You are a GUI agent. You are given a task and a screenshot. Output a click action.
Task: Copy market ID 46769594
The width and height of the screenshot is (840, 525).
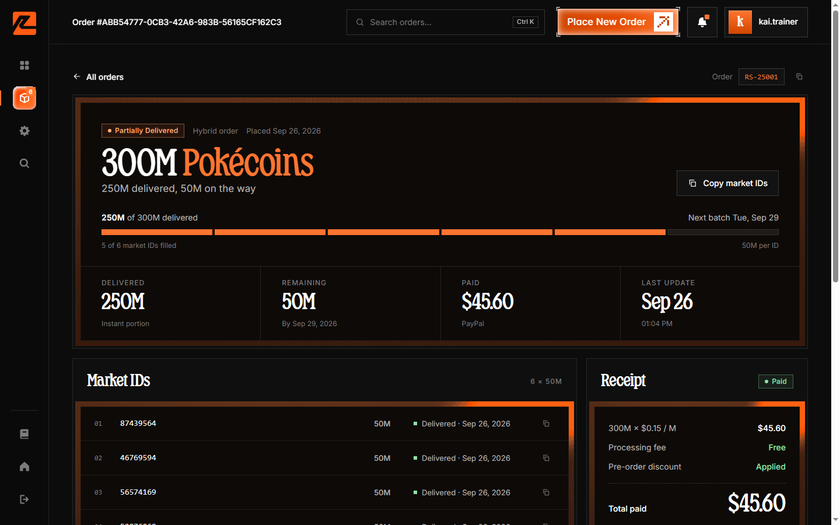tap(546, 458)
